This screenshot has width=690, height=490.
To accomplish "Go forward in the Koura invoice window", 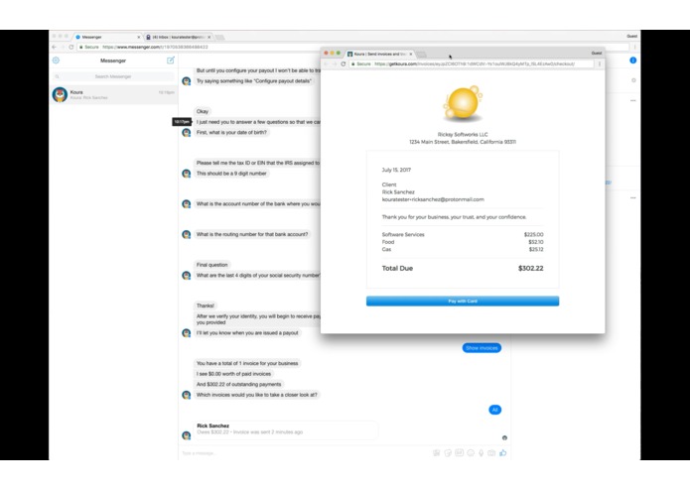I will pyautogui.click(x=335, y=64).
